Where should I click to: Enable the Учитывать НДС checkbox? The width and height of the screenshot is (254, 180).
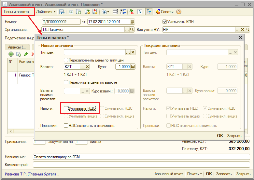click(66, 108)
